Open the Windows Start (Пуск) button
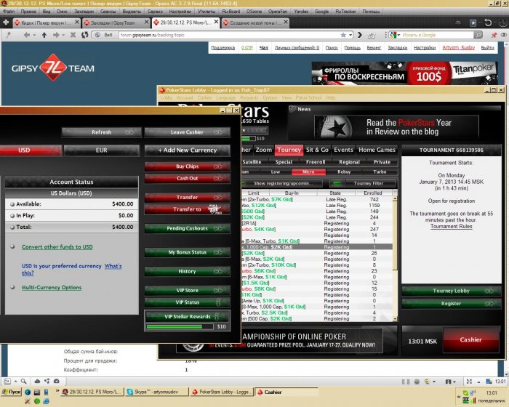Viewport: 509px width, 407px height. pyautogui.click(x=11, y=392)
